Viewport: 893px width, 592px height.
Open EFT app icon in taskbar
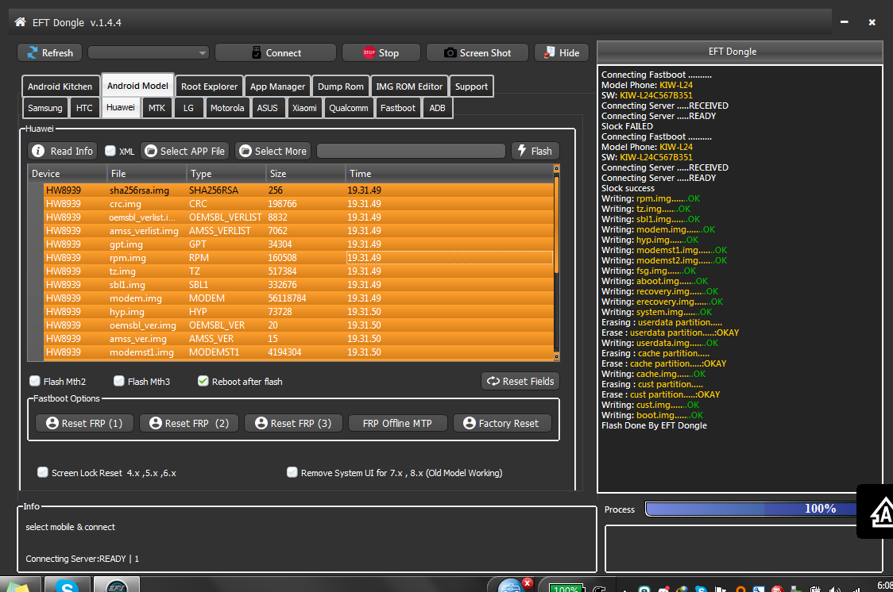(x=116, y=585)
